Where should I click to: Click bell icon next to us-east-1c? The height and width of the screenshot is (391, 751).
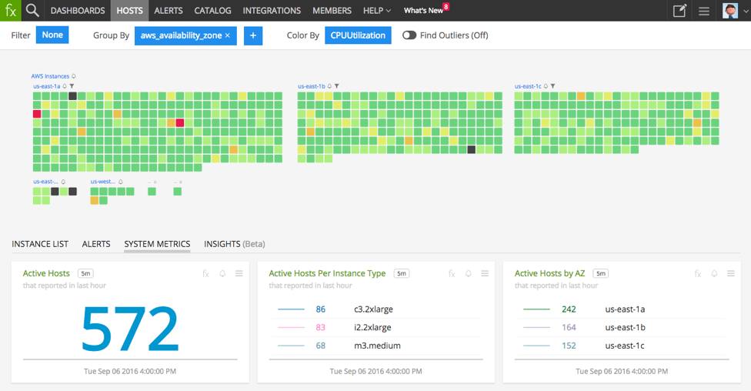click(x=546, y=86)
